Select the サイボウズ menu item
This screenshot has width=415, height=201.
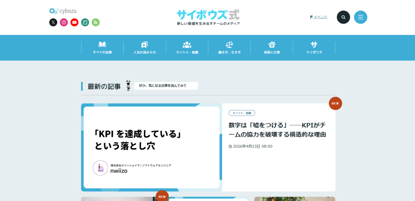(x=314, y=48)
